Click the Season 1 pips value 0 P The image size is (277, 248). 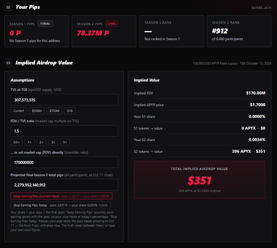(15, 33)
